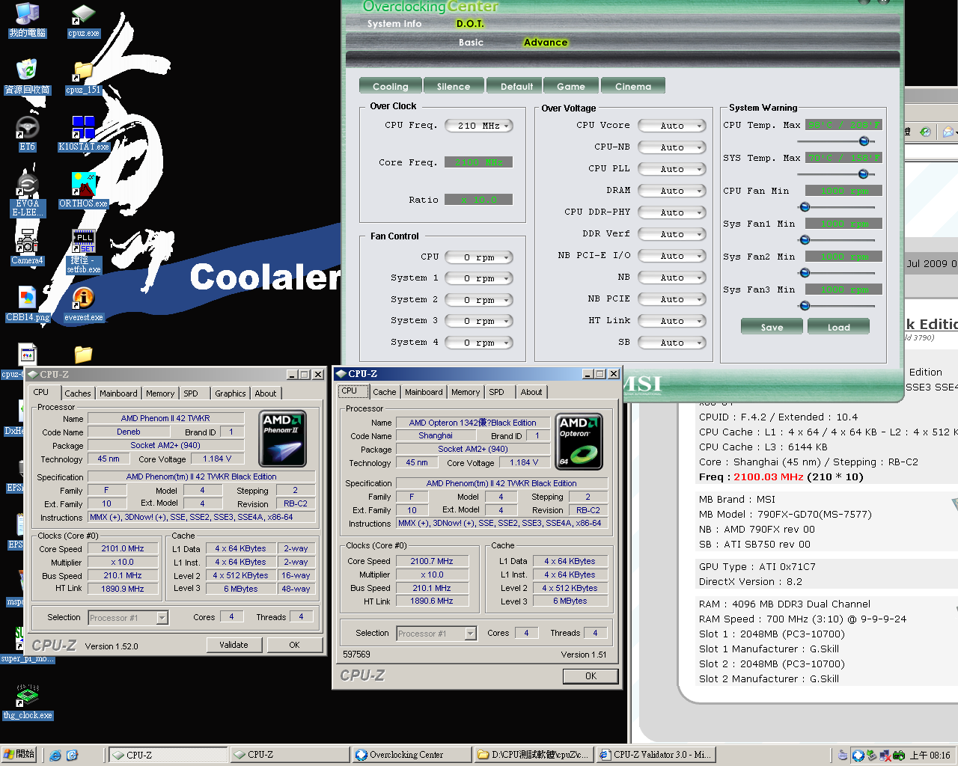Open HT Link voltage dropdown
The height and width of the screenshot is (766, 958).
[672, 321]
